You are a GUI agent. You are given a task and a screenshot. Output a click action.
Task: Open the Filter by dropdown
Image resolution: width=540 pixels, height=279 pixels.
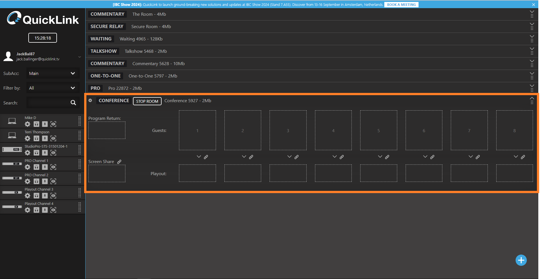click(53, 88)
